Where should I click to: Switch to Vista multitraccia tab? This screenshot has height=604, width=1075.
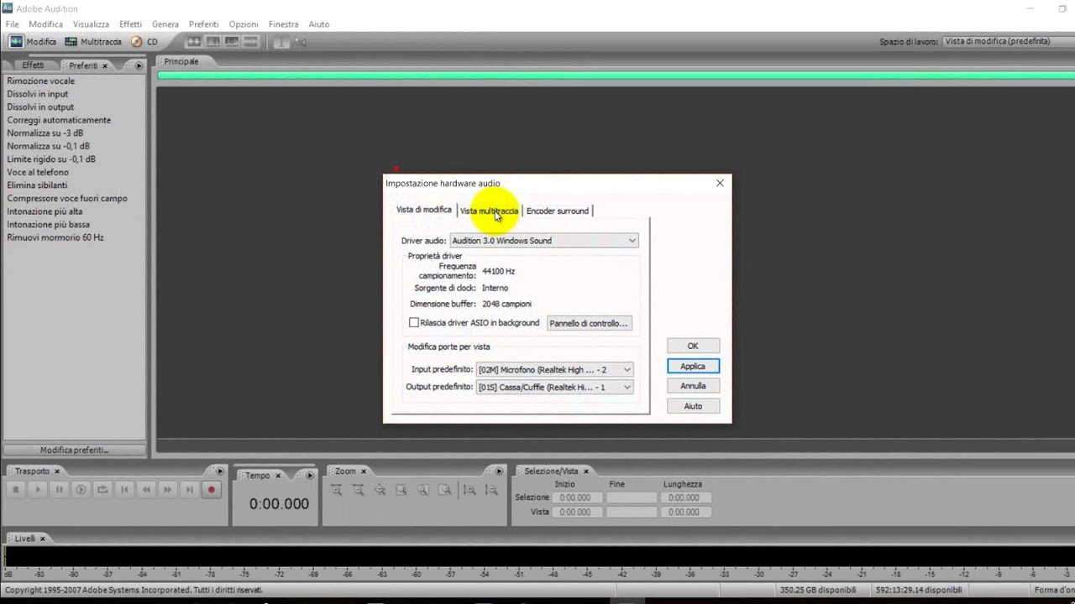coord(489,211)
